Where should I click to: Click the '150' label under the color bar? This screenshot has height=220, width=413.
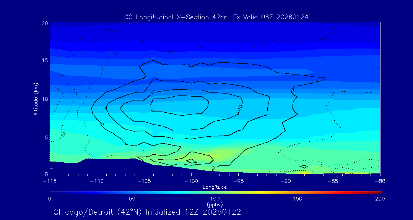tap(297, 199)
